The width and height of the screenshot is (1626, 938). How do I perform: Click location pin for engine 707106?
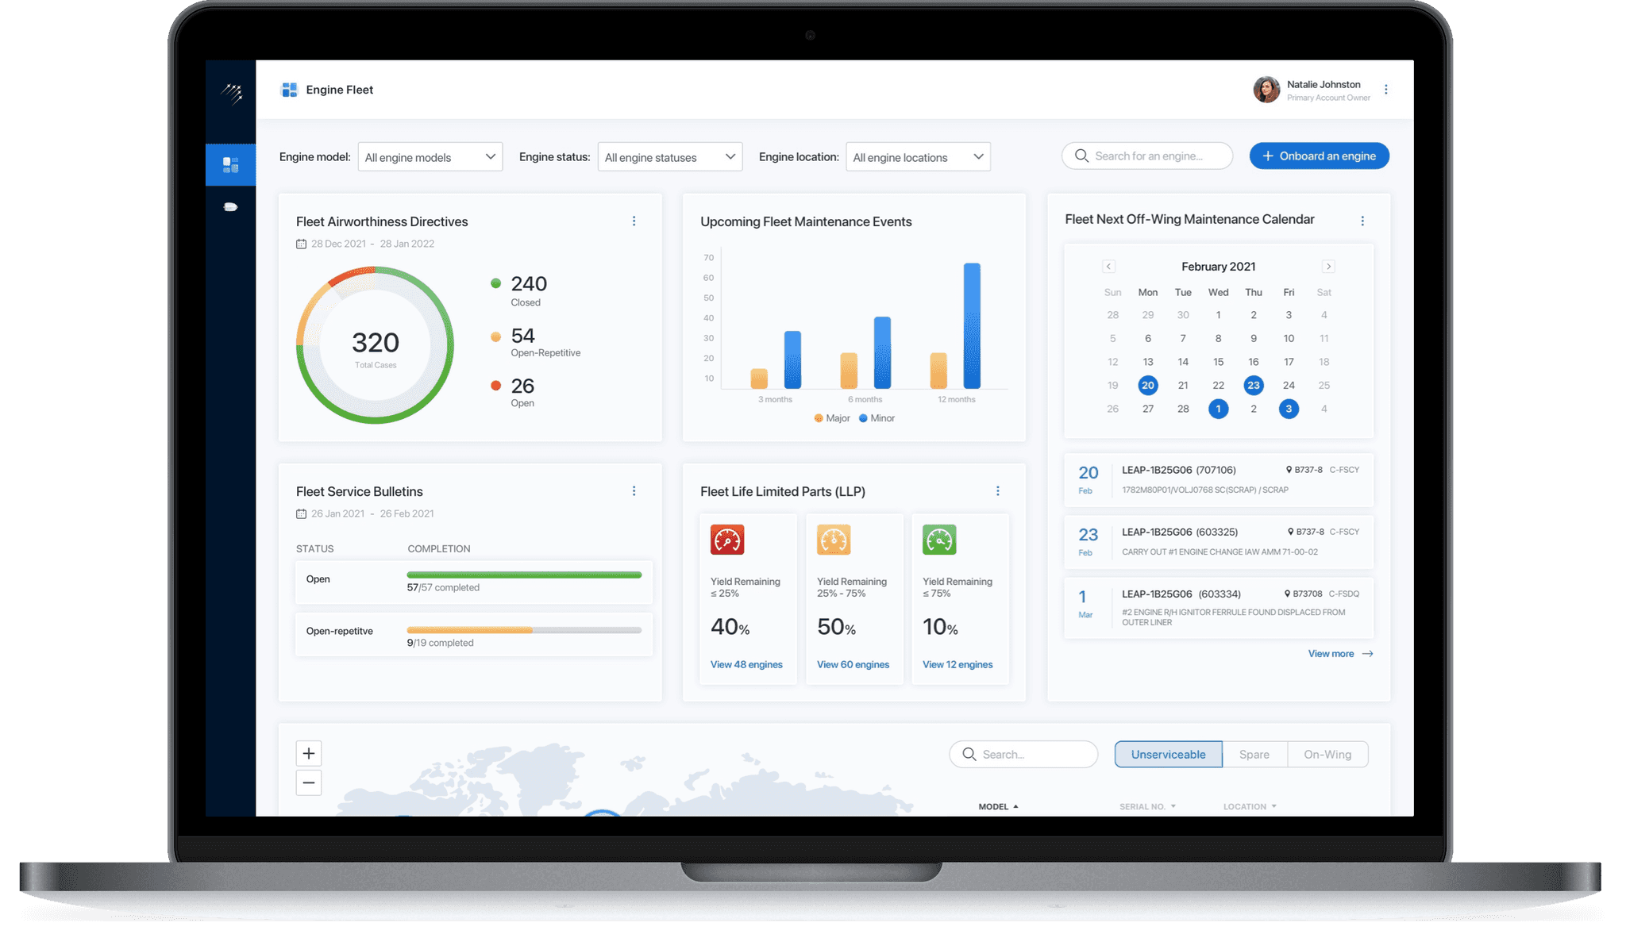click(1289, 470)
